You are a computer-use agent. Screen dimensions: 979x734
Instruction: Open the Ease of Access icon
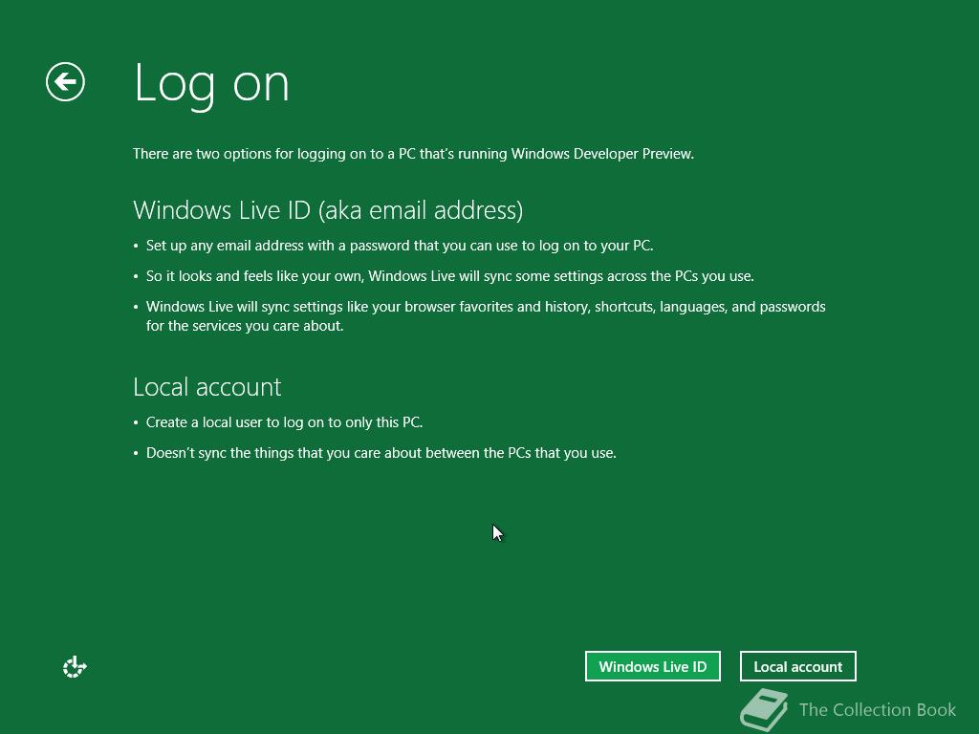coord(75,666)
